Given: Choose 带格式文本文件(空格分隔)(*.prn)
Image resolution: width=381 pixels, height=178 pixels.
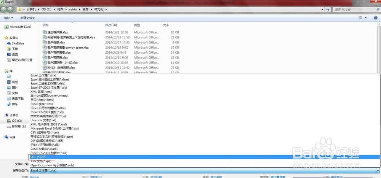Looking at the screenshot, I should pyautogui.click(x=205, y=137).
